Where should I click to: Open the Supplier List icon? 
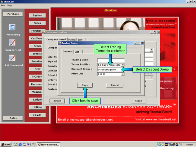click(12, 43)
